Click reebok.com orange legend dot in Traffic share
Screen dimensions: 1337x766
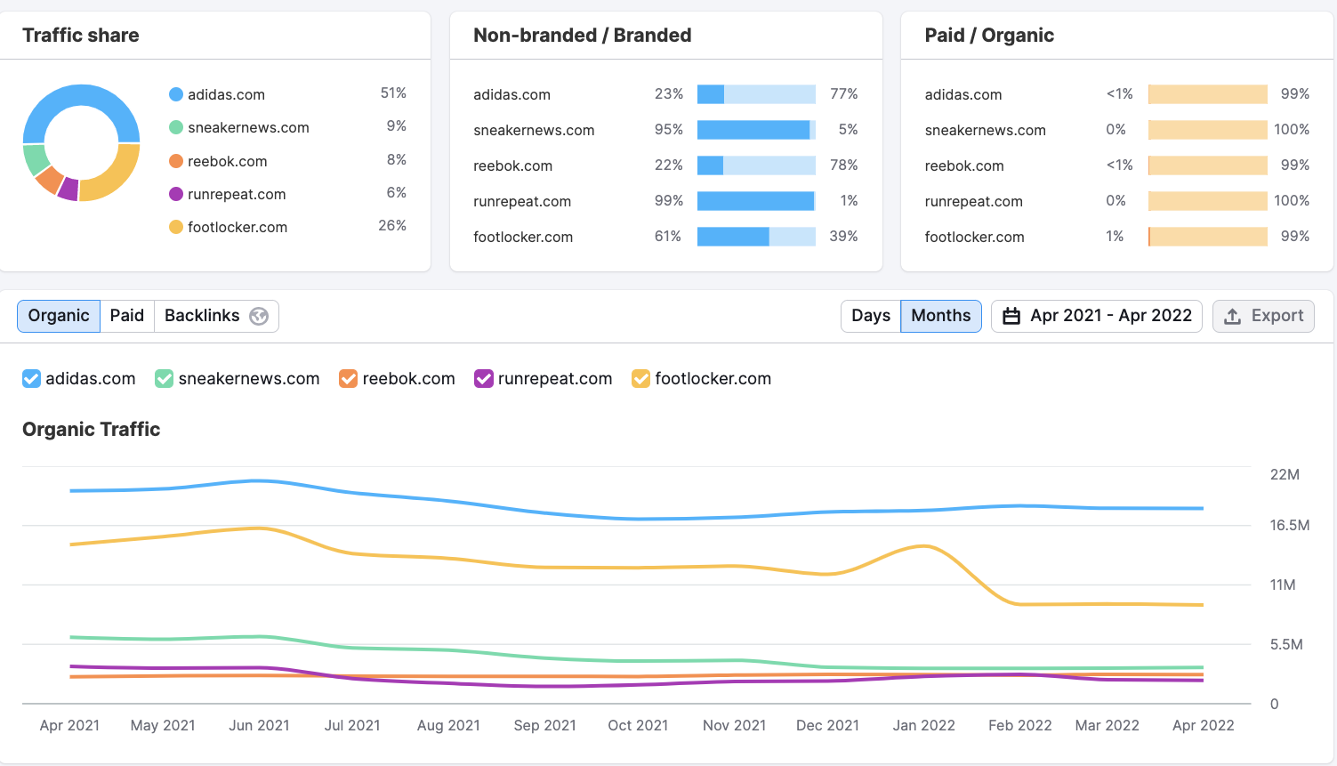pos(176,161)
